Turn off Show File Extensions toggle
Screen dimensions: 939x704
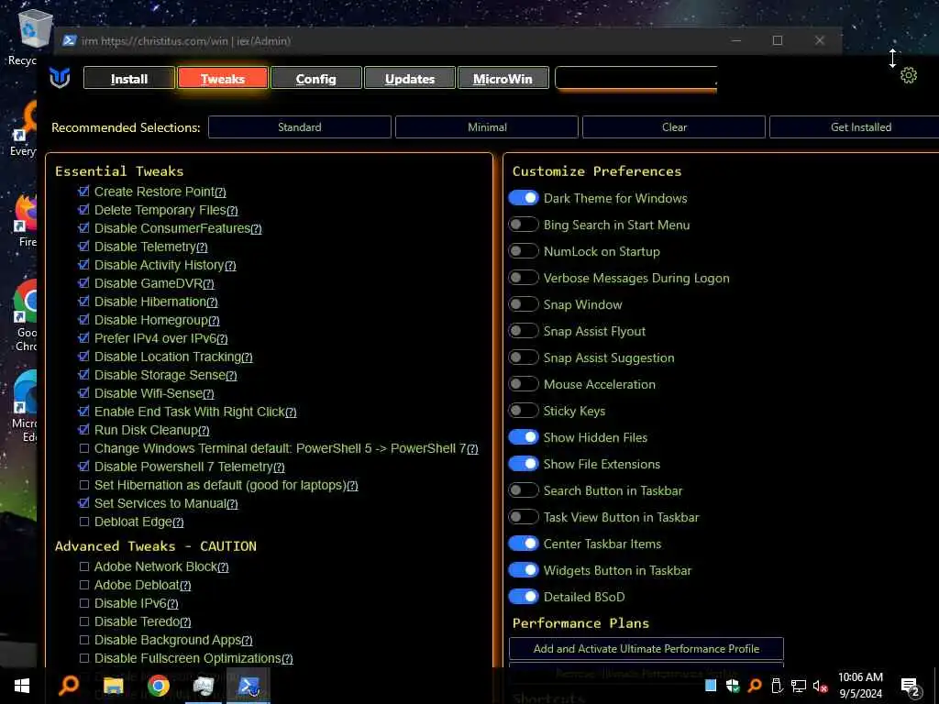click(524, 464)
